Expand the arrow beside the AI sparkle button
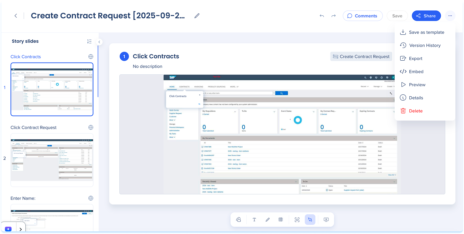Image resolution: width=464 pixels, height=234 pixels. [21, 229]
